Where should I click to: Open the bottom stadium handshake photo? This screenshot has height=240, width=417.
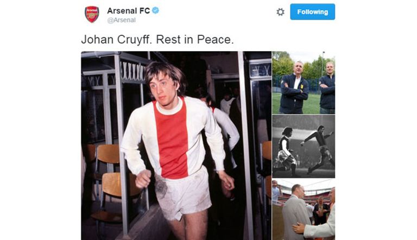[x=304, y=210]
